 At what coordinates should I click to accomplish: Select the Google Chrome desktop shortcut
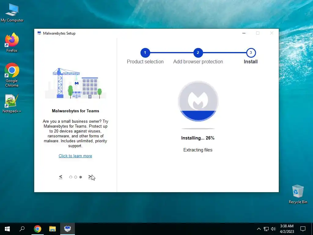pyautogui.click(x=12, y=75)
